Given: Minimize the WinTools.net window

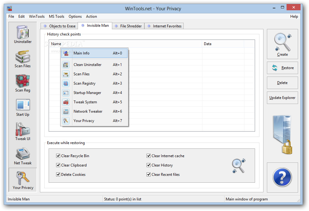Looking at the screenshot, I should tap(274, 8).
